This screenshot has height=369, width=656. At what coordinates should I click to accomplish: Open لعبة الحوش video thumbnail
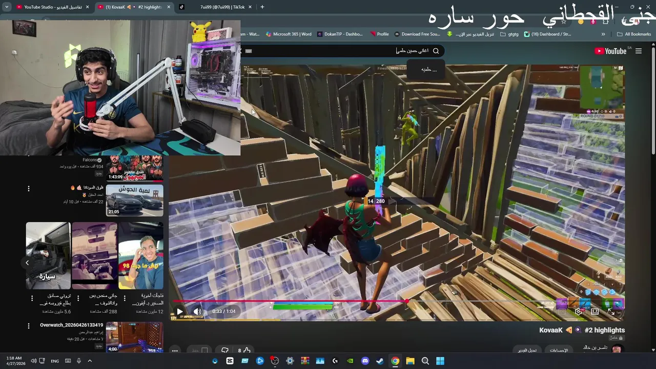click(135, 200)
